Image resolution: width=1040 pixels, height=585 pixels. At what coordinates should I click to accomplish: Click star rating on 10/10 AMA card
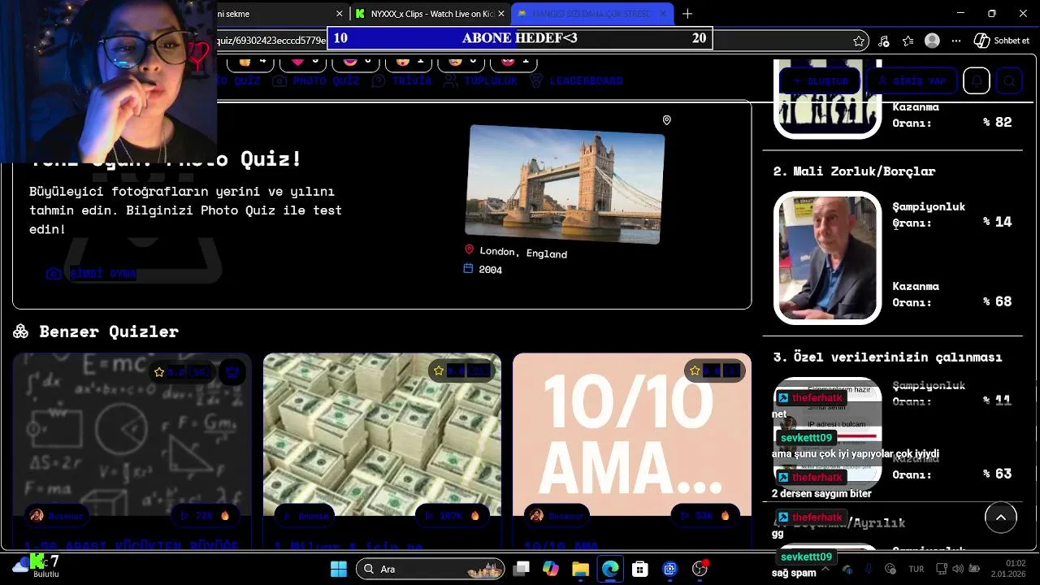tap(714, 370)
